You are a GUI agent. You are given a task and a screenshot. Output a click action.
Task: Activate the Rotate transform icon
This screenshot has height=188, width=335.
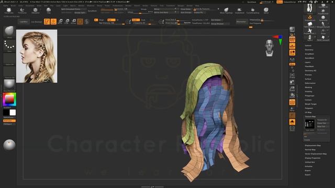74,21
